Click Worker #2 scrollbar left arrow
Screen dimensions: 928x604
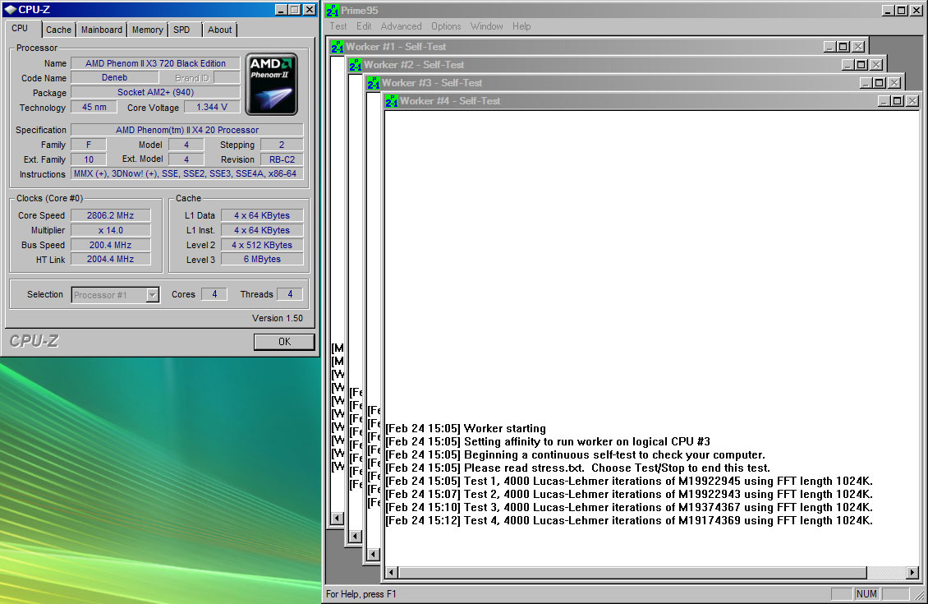355,537
